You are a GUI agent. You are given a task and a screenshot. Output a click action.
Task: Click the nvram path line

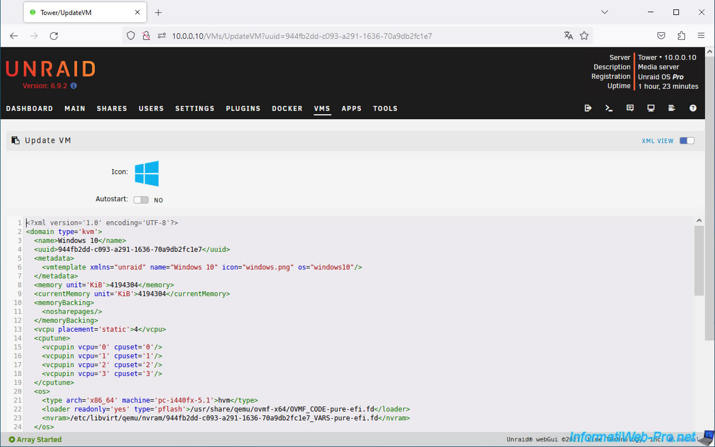[226, 418]
